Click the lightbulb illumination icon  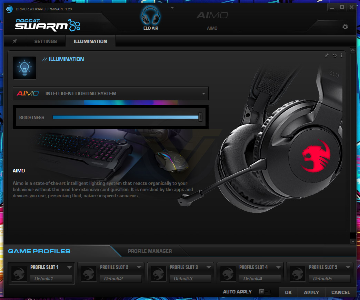pos(24,68)
